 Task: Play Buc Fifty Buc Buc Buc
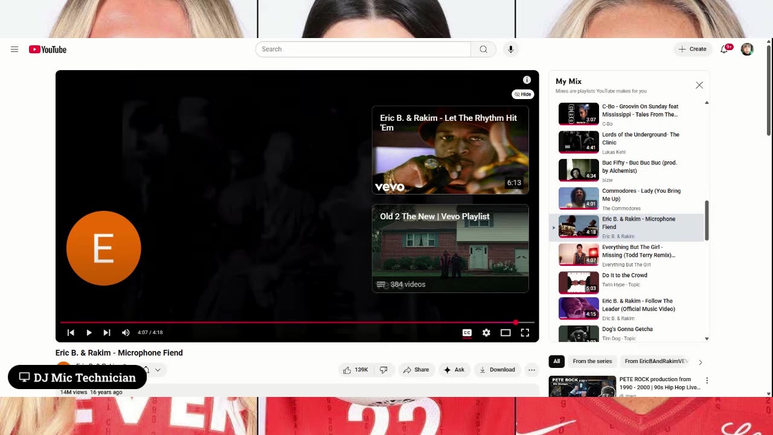(627, 171)
